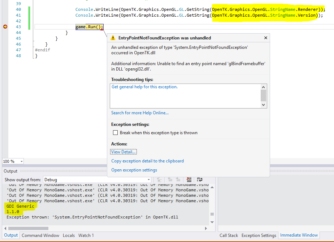The image size is (334, 242).
Task: Click line number 43 in the gutter
Action: pos(18,27)
